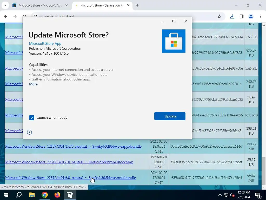Click the 150.22 MB size cell

click(x=251, y=146)
